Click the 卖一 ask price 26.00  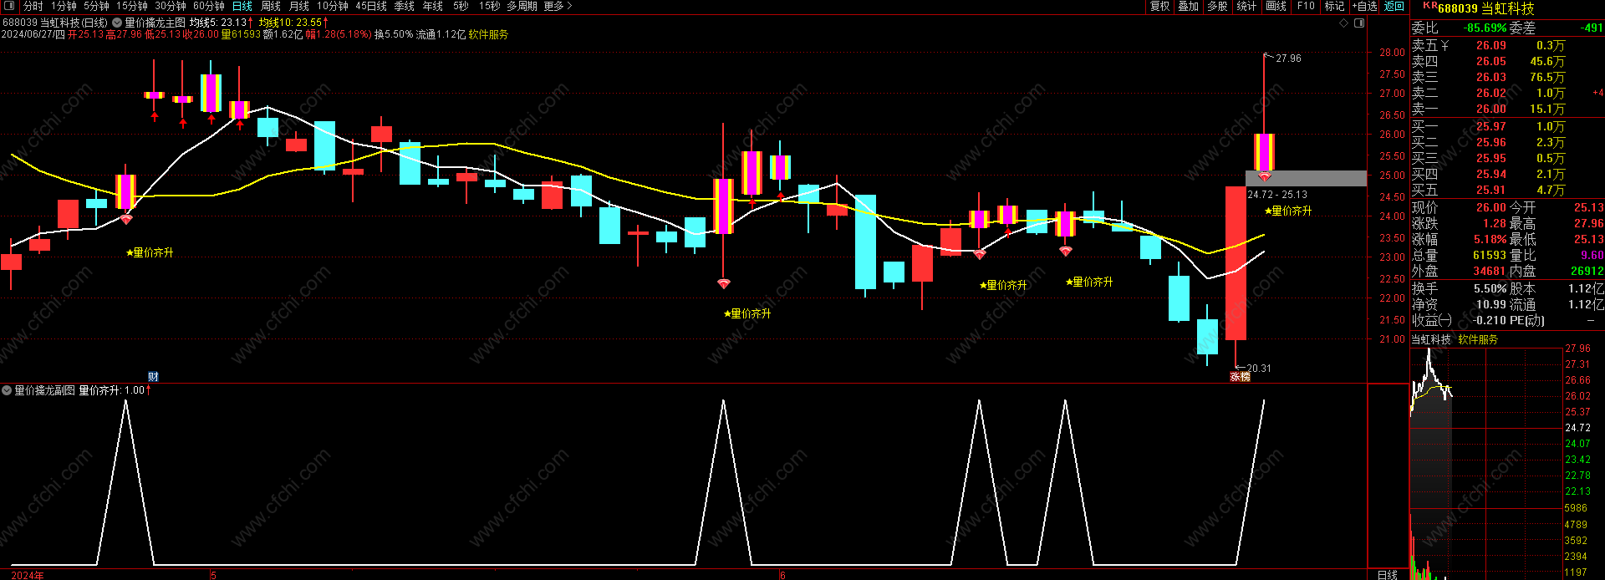(1490, 109)
